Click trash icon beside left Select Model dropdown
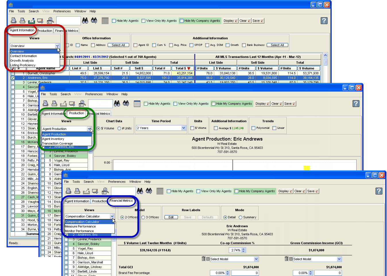 pos(204,259)
